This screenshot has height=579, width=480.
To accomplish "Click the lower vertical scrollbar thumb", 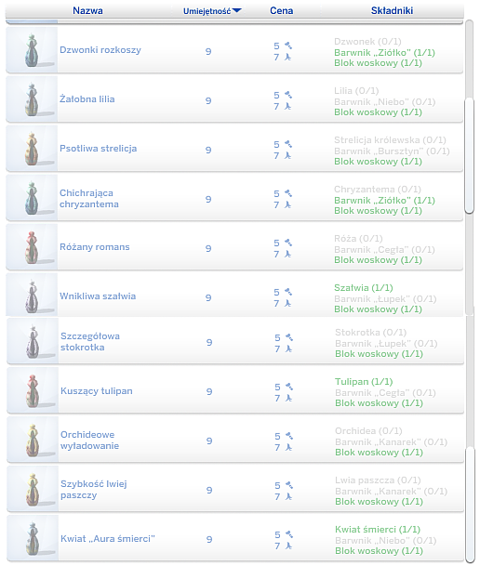I will coord(470,505).
